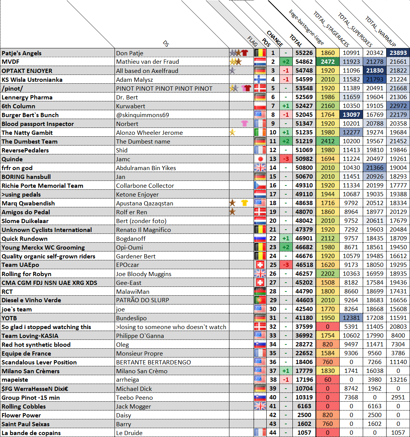Click the team name >using pedals
Image resolution: width=410 pixels, height=437 pixels.
point(21,195)
